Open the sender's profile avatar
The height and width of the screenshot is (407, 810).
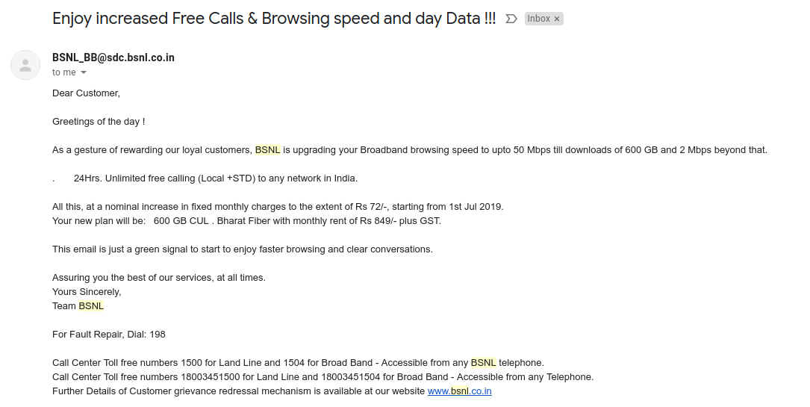coord(25,65)
